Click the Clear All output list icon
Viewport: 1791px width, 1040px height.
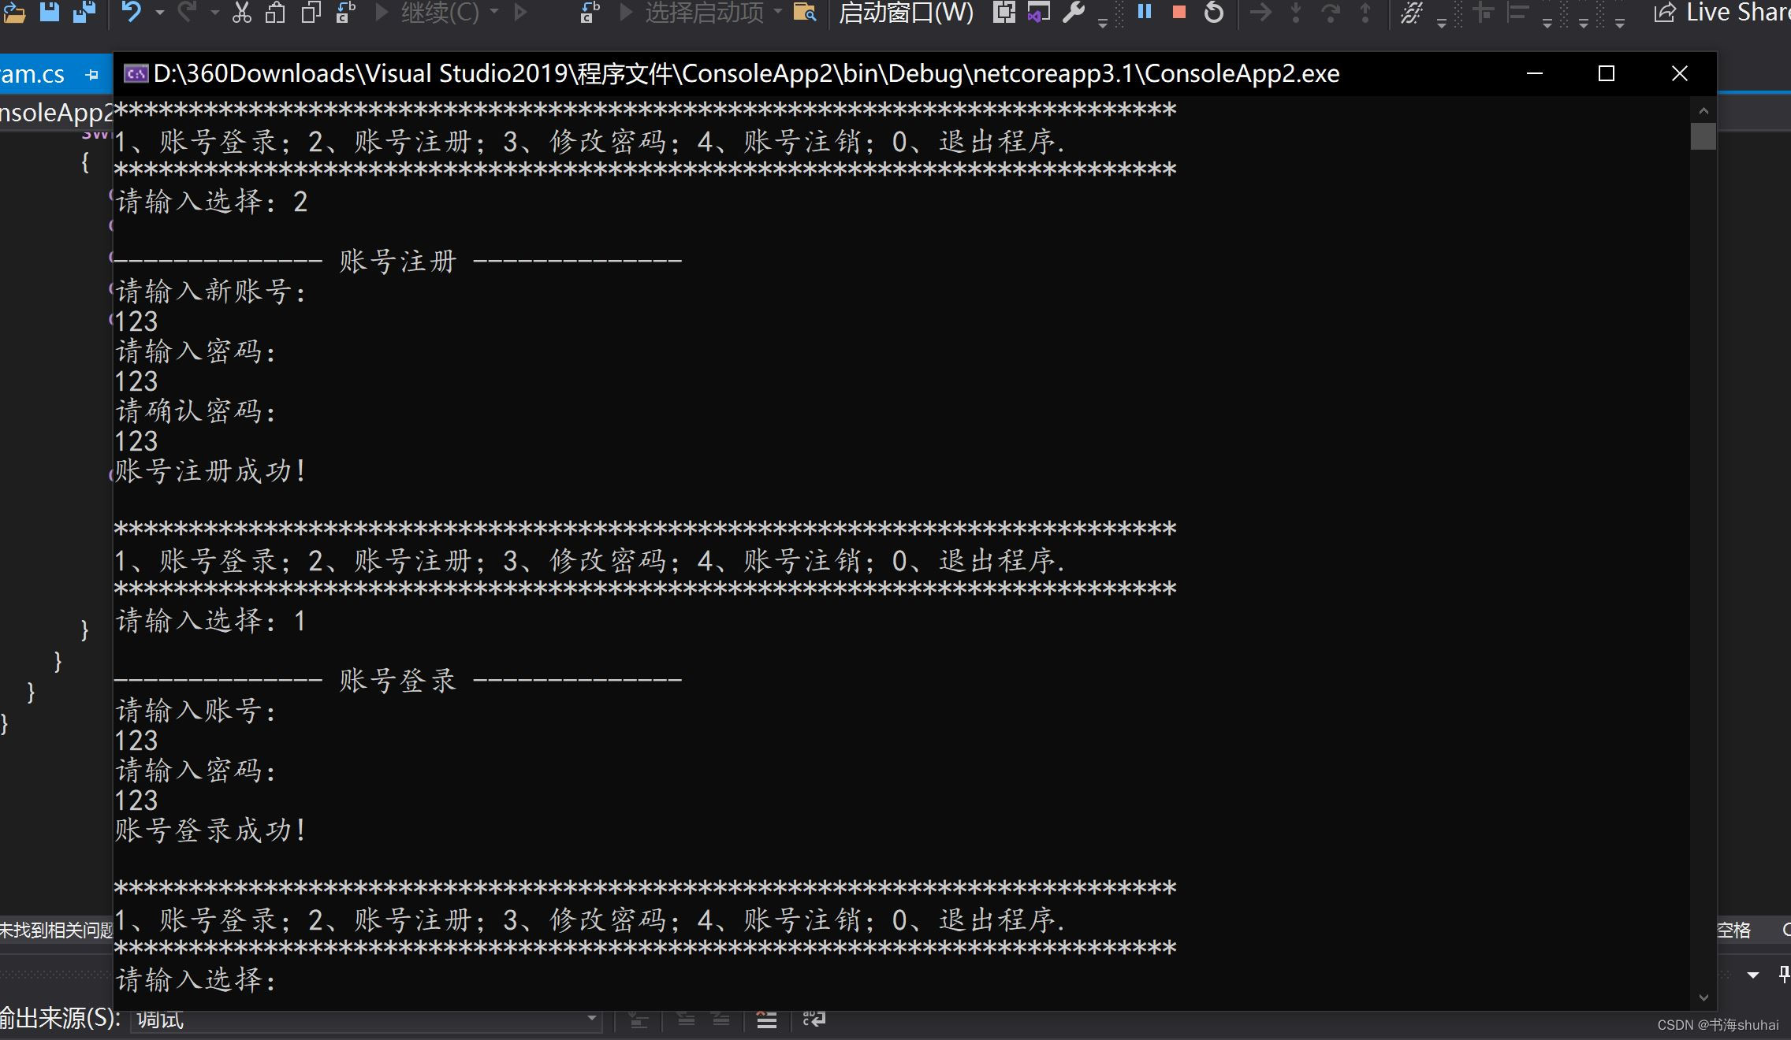(766, 1020)
